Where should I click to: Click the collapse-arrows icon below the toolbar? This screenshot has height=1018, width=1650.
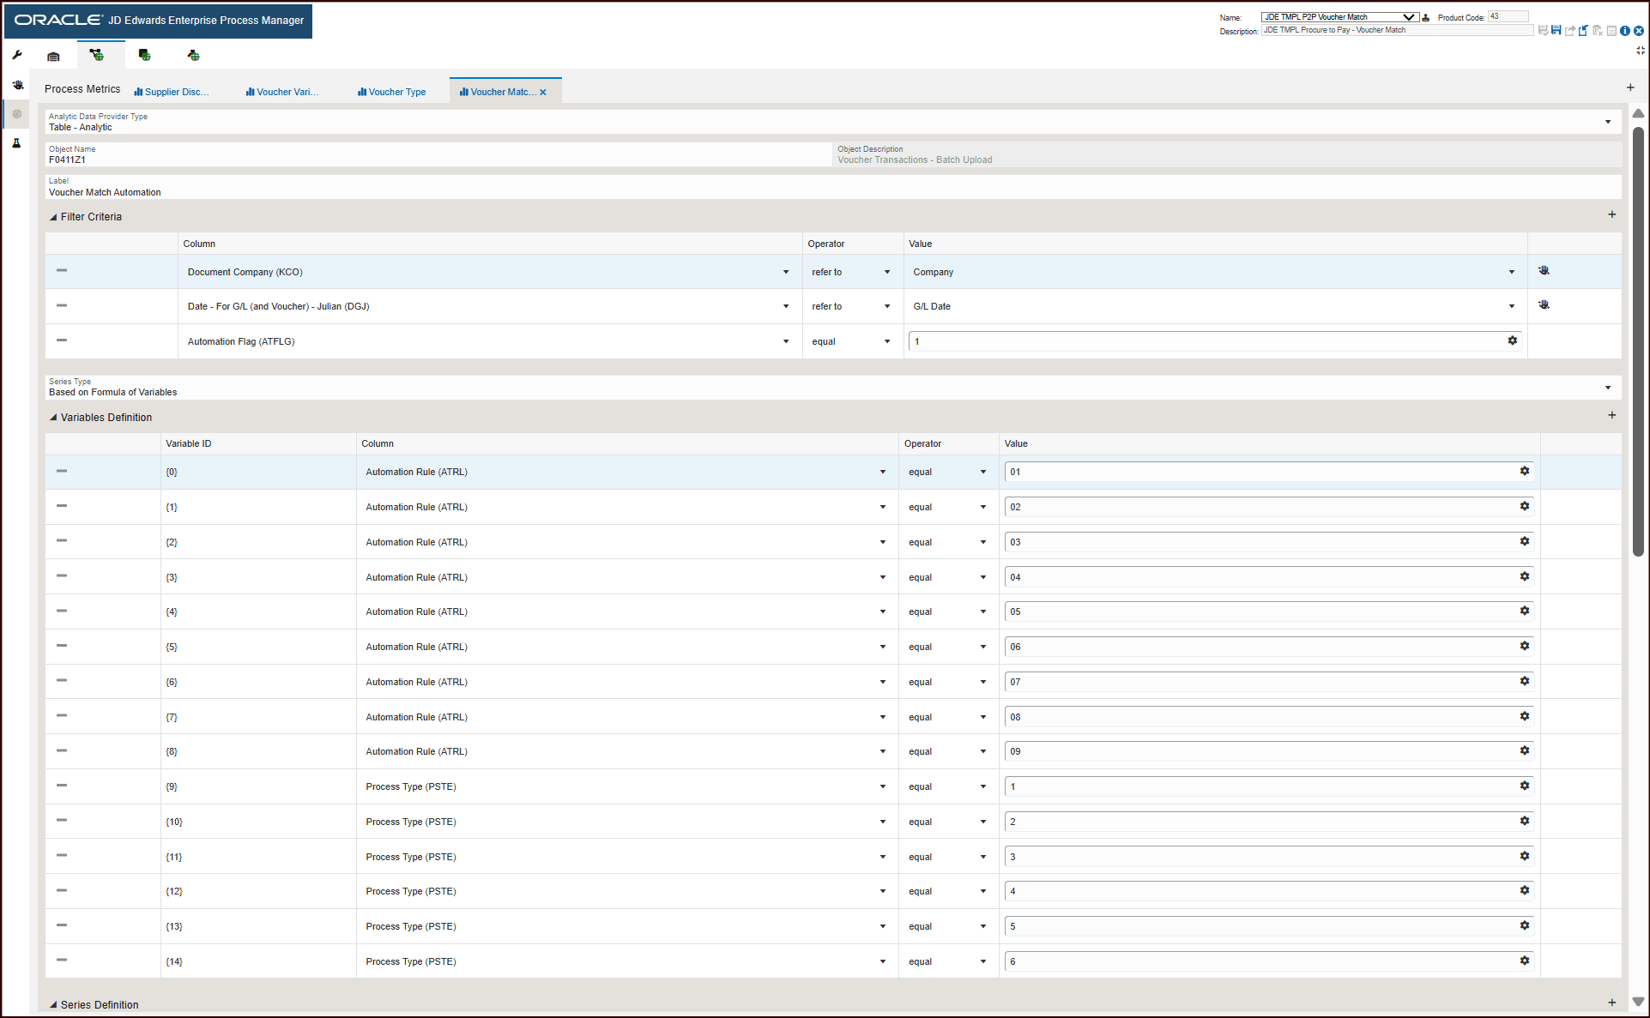(x=1640, y=51)
